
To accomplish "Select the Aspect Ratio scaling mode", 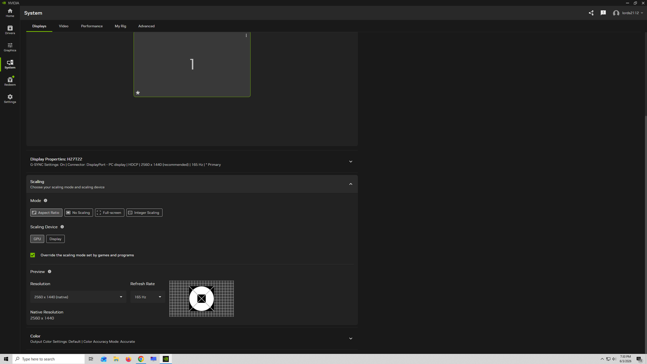I will (x=46, y=213).
